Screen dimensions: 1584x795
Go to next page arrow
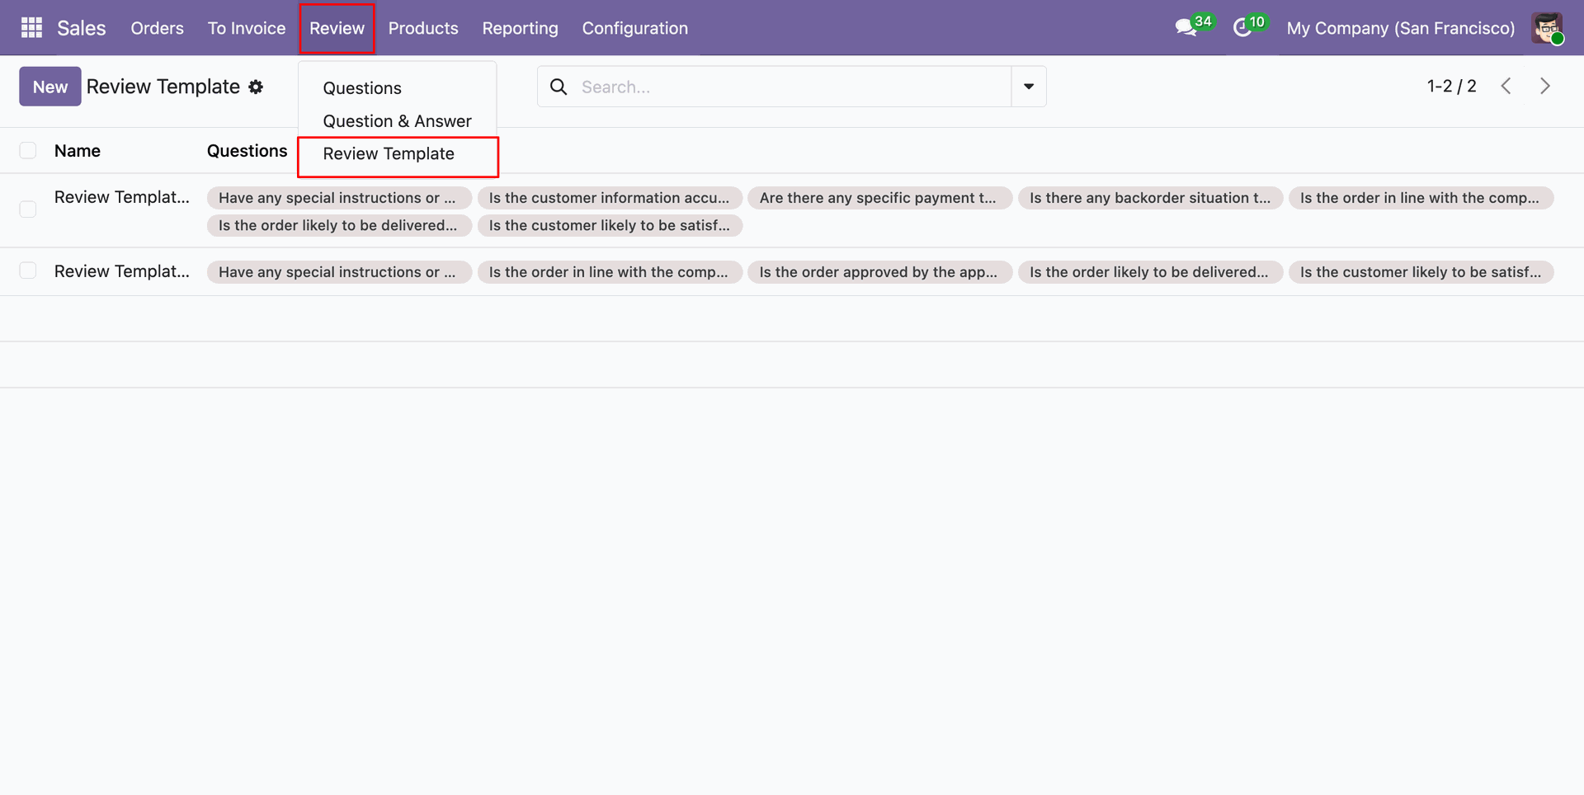[x=1545, y=86]
